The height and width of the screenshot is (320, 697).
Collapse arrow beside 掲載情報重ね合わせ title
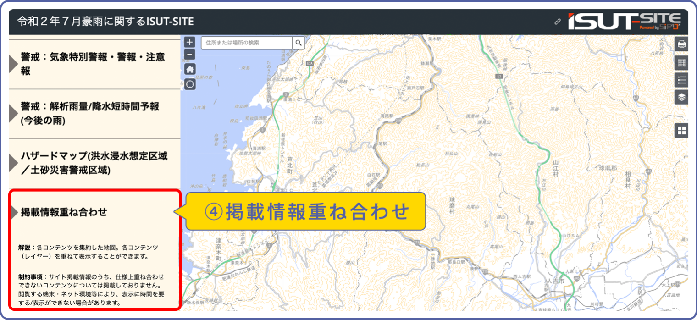click(13, 212)
